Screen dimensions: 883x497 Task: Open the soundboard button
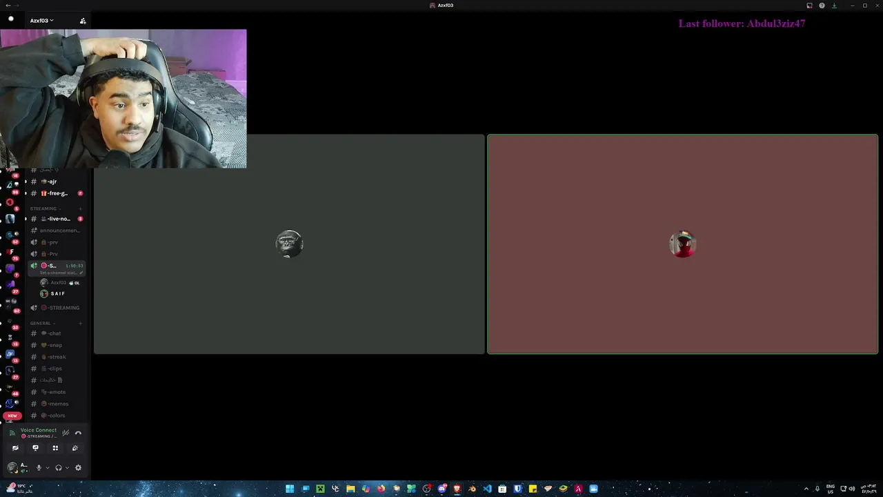pyautogui.click(x=75, y=448)
